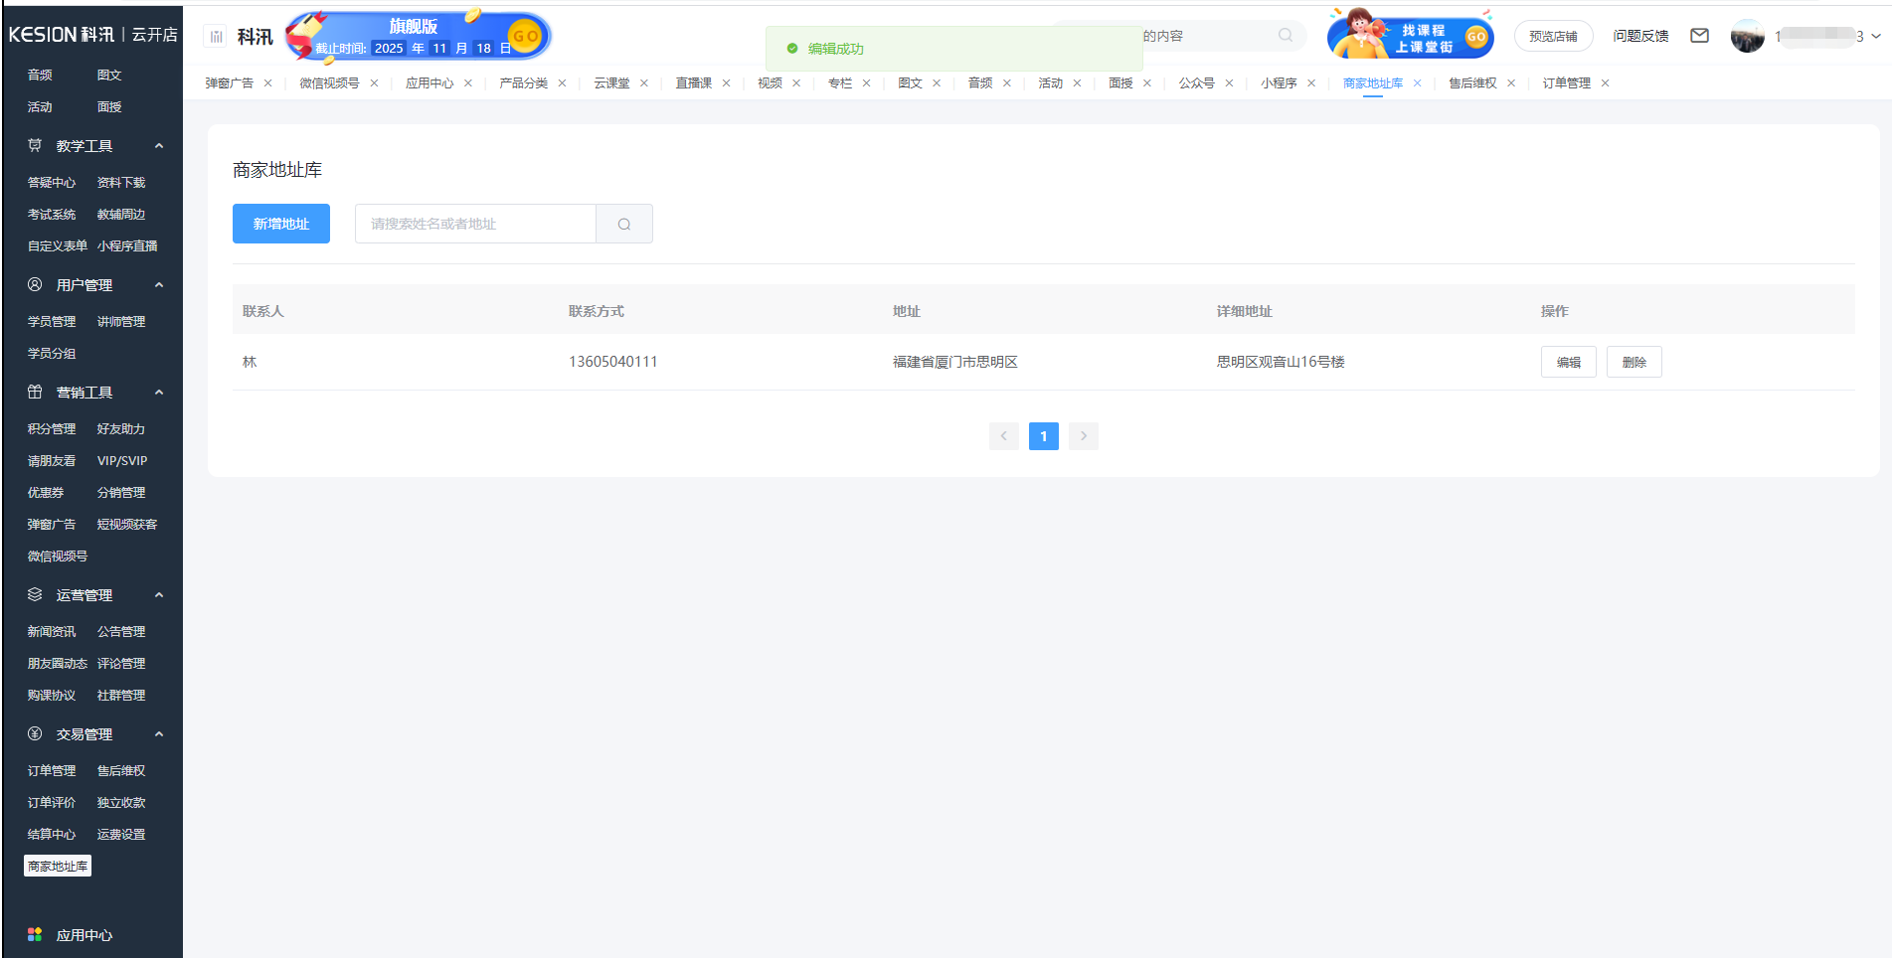The height and width of the screenshot is (958, 1892).
Task: Click the user avatar in top right
Action: tap(1747, 35)
